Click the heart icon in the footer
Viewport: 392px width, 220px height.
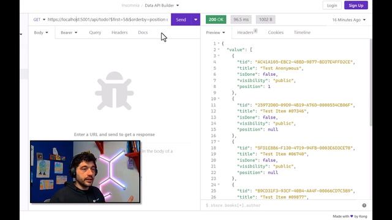(x=352, y=216)
